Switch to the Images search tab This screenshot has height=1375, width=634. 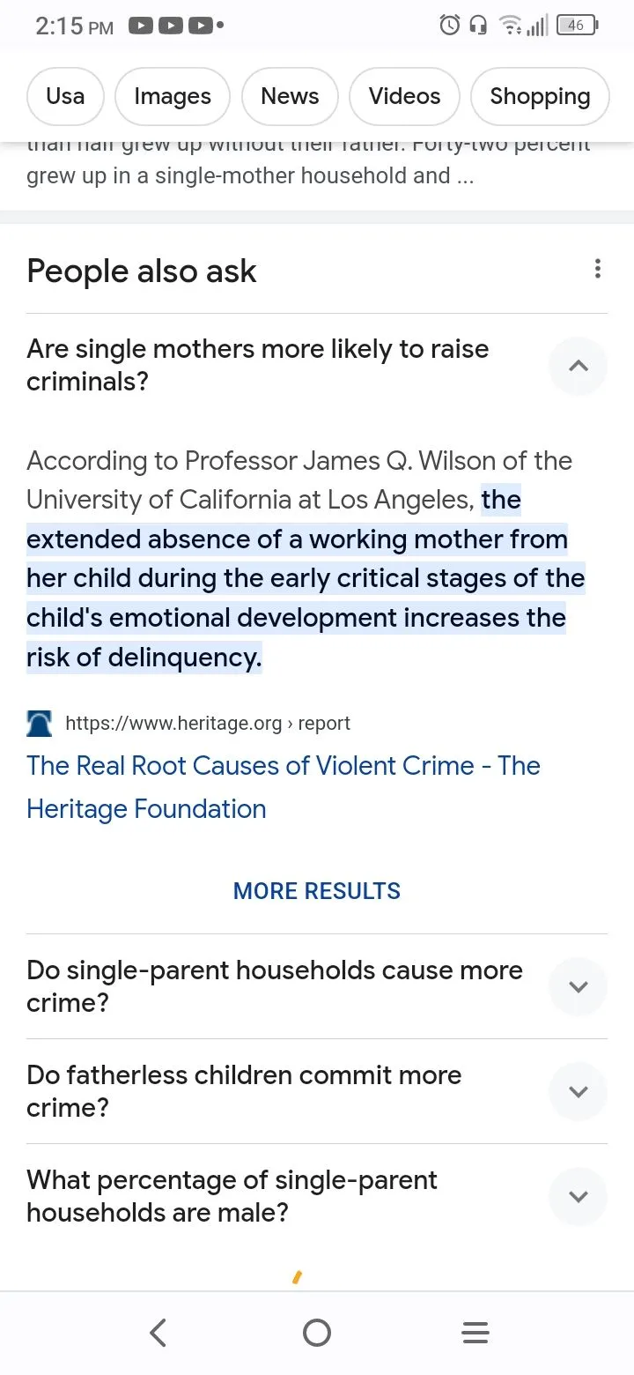click(173, 96)
